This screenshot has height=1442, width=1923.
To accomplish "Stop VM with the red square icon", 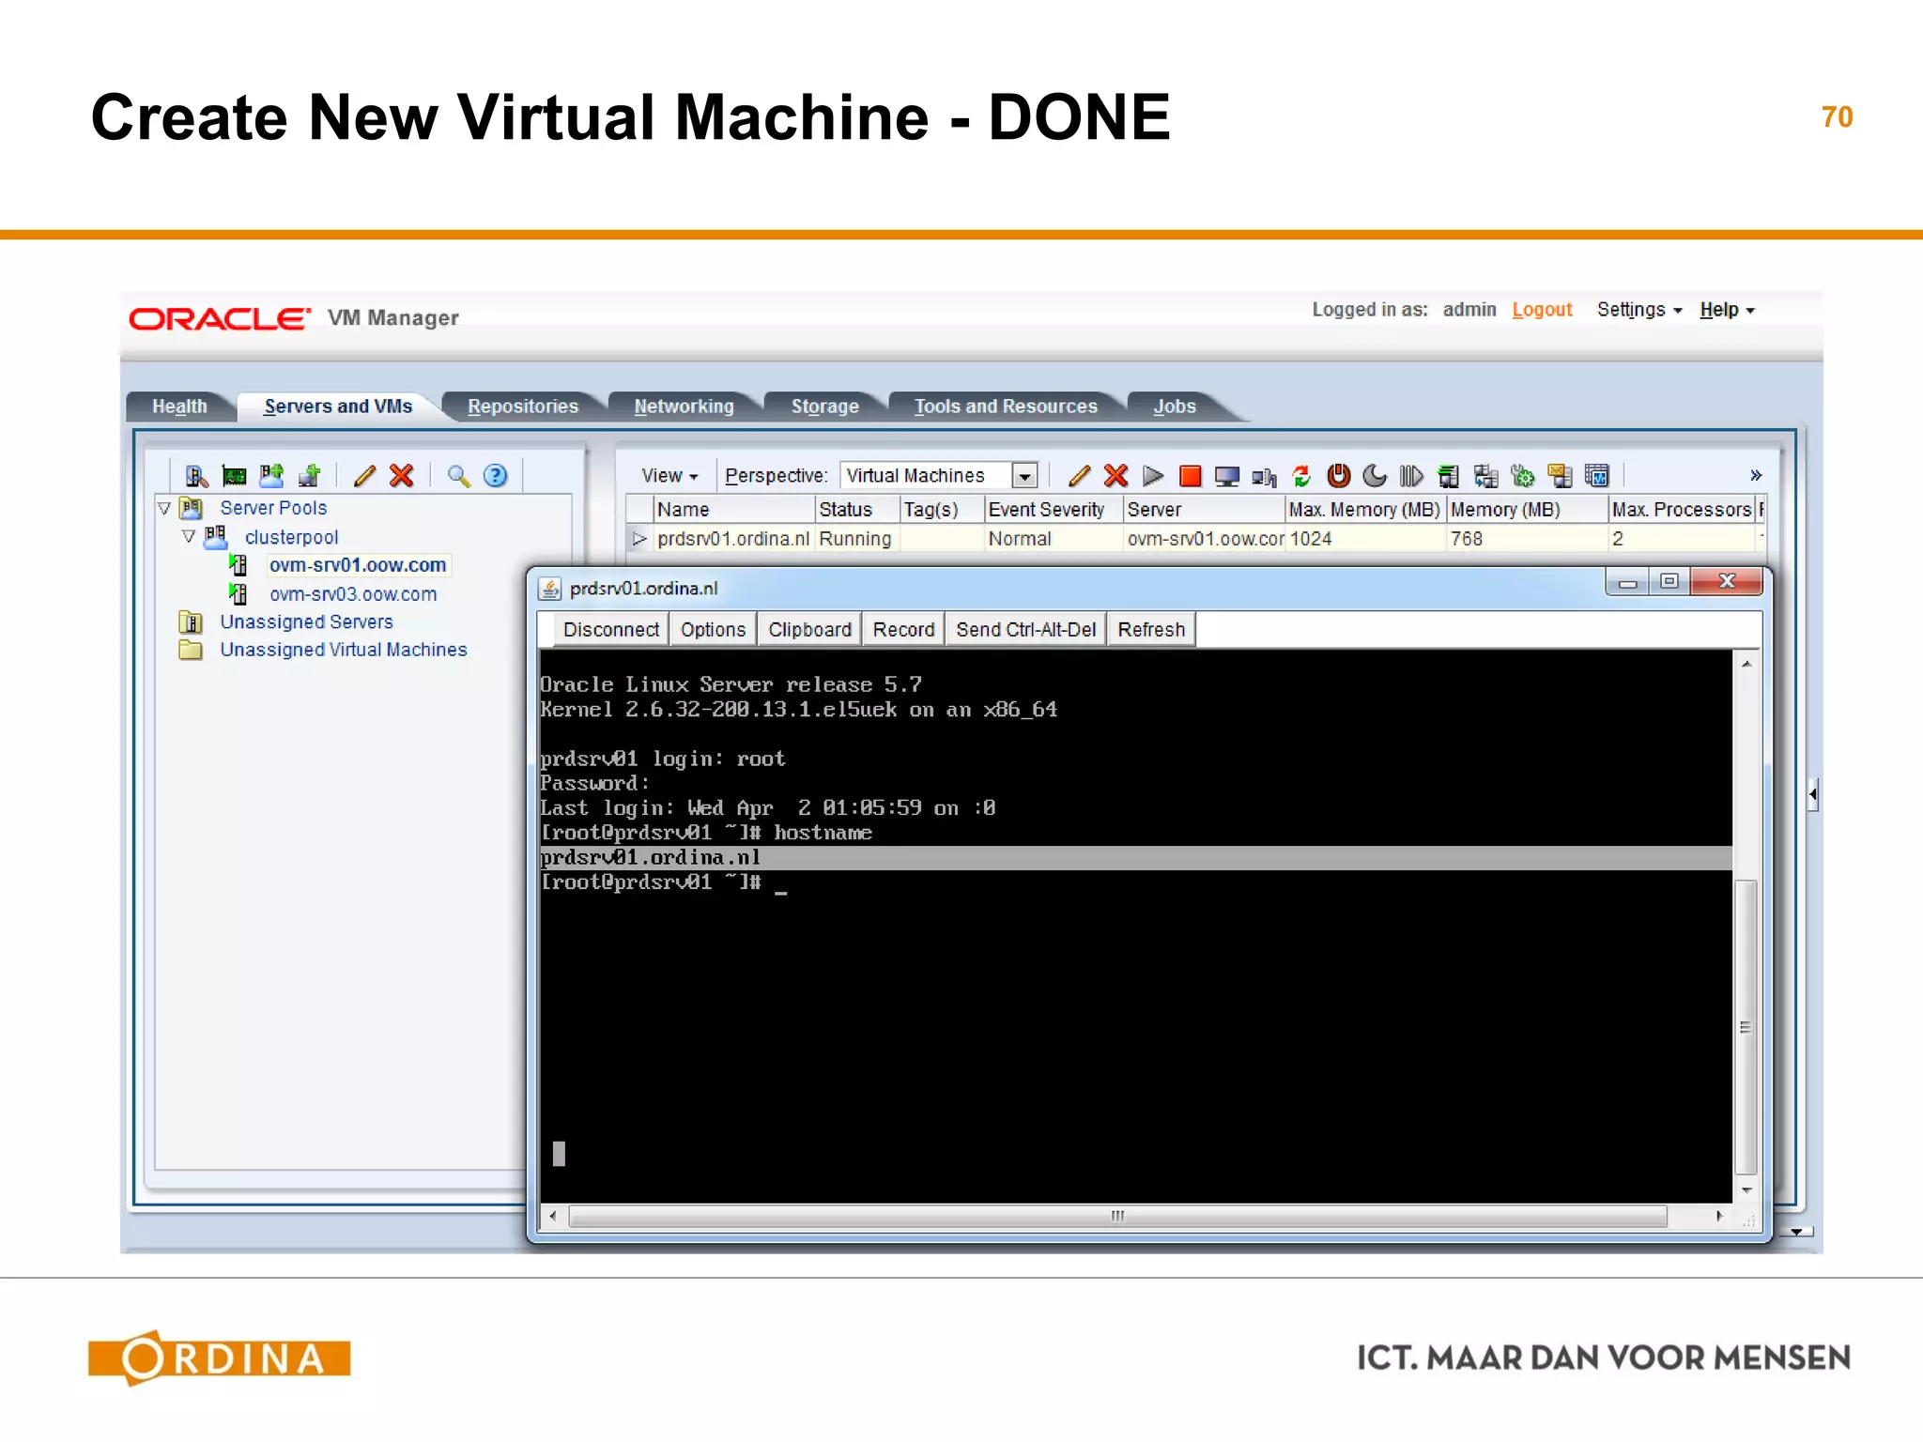I will [1190, 476].
